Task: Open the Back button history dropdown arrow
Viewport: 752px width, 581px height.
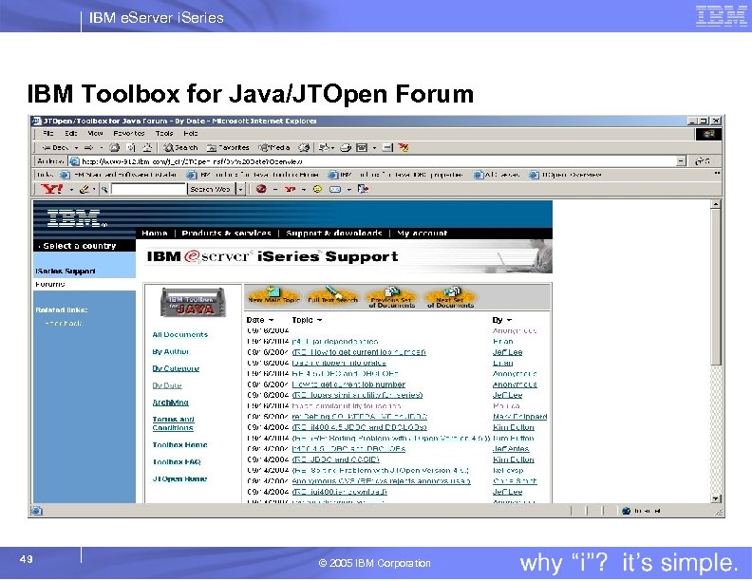Action: click(x=76, y=148)
